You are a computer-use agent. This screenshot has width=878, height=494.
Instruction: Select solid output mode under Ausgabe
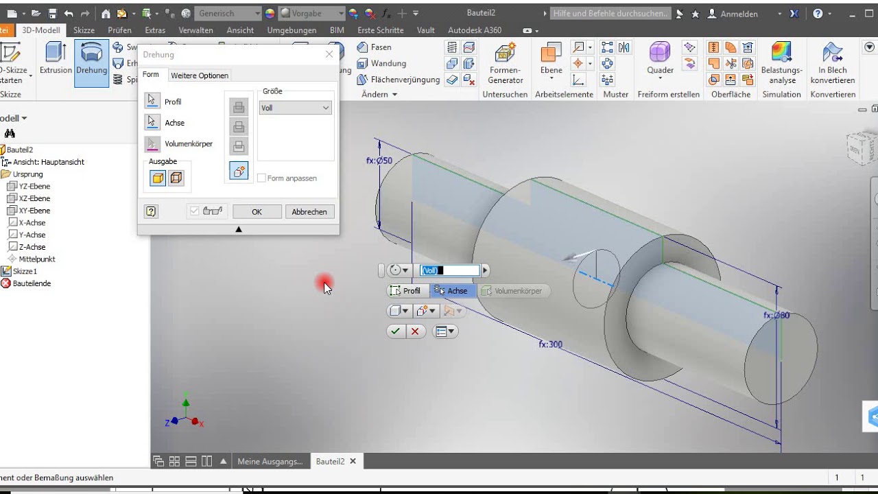click(158, 178)
